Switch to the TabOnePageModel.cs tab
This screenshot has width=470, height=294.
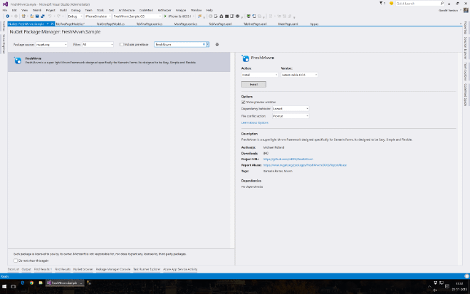click(110, 23)
